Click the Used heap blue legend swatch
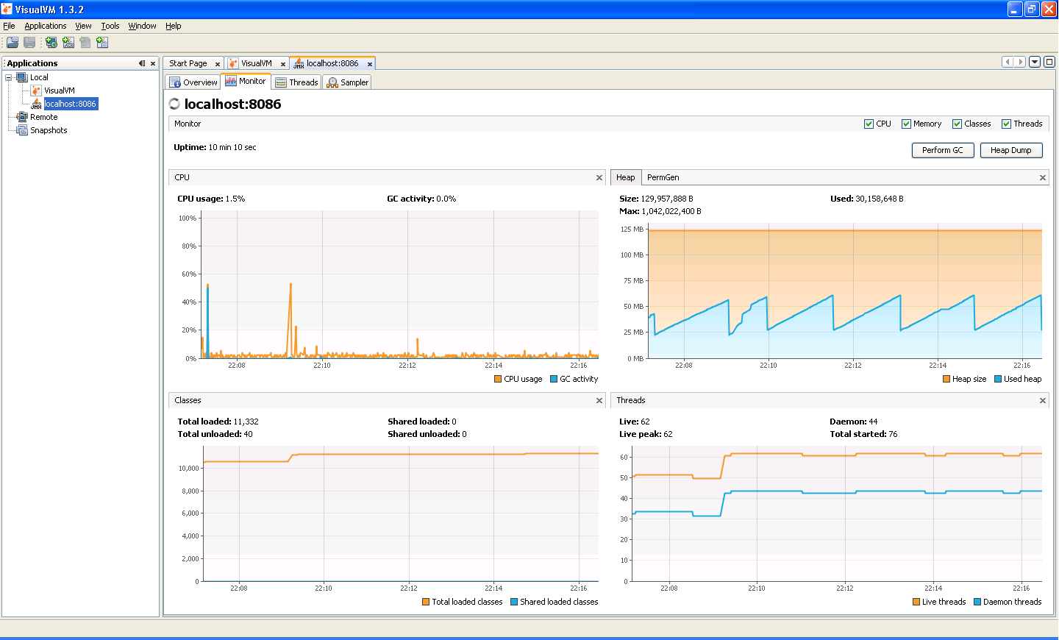The height and width of the screenshot is (640, 1059). pos(998,380)
